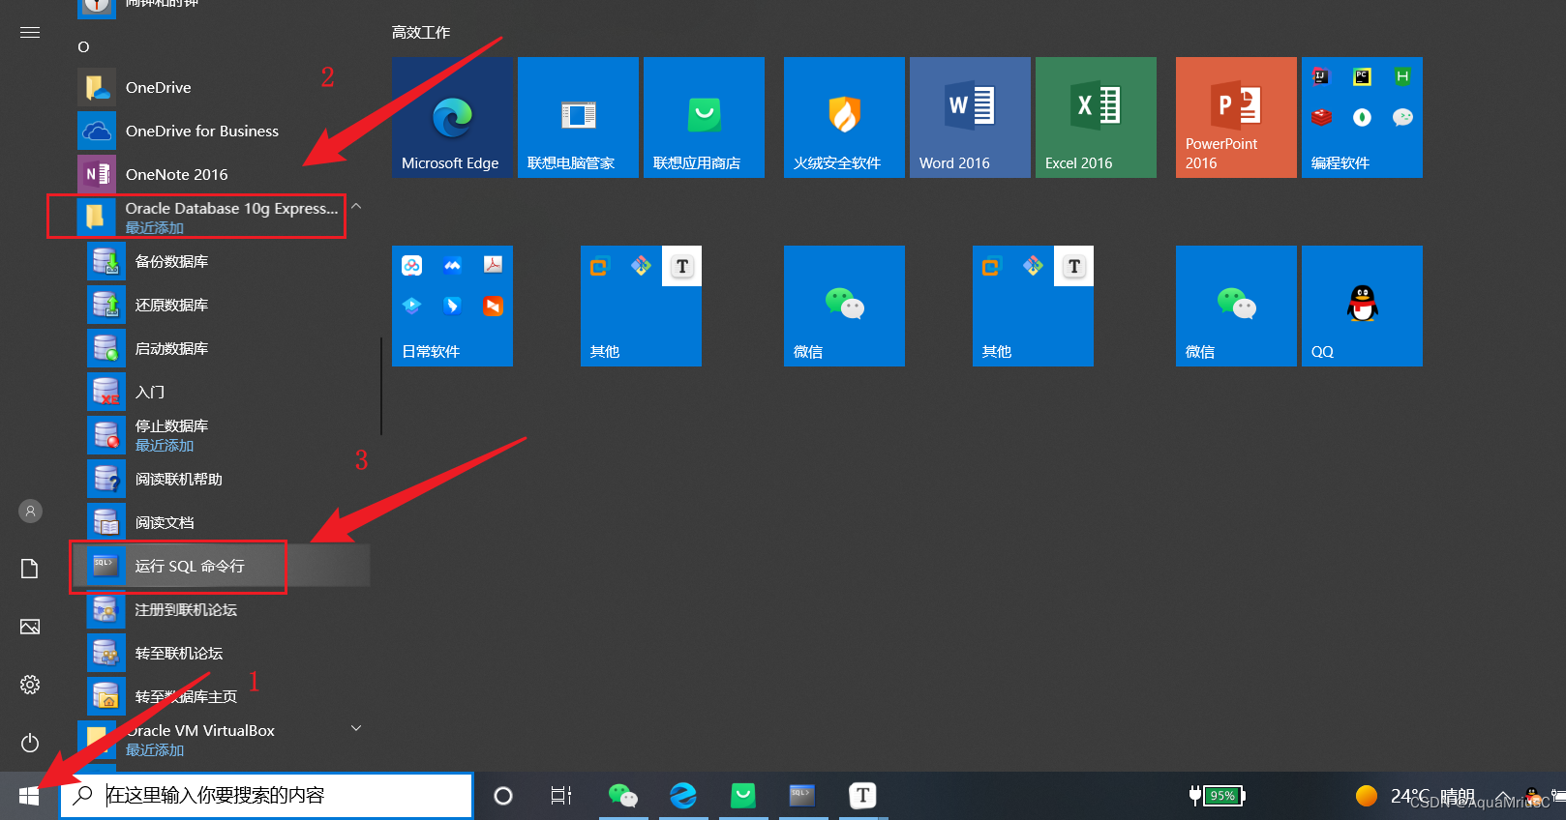
Task: Open Pictures icon in Start sidebar
Action: [x=30, y=627]
